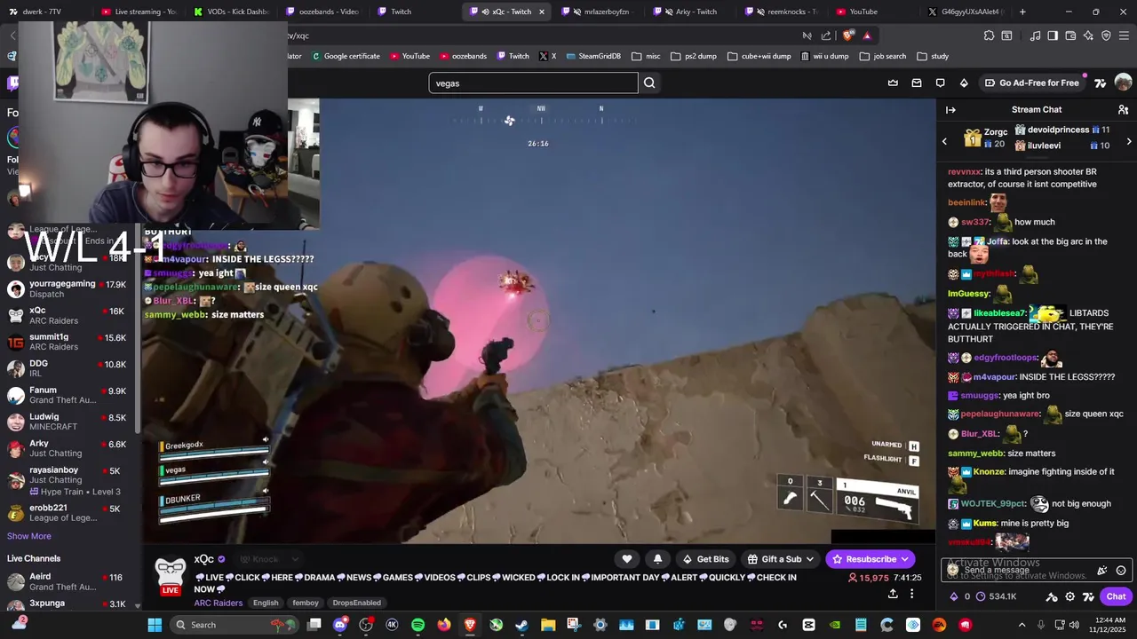The height and width of the screenshot is (639, 1137).
Task: Click the English stream tag
Action: 266,603
